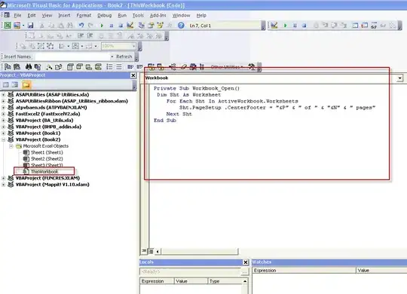Click Step Over on the Debug toolbar
407x294 pixels.
point(334,25)
